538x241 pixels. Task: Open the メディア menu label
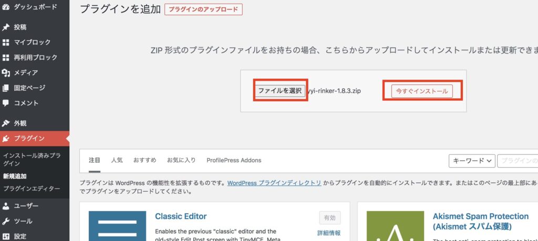26,73
